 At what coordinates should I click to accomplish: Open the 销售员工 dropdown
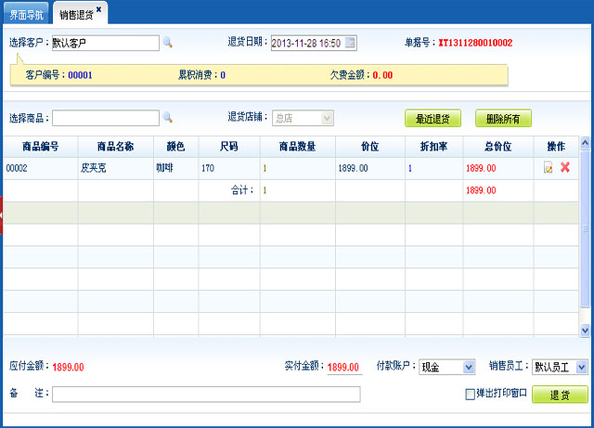click(x=582, y=367)
